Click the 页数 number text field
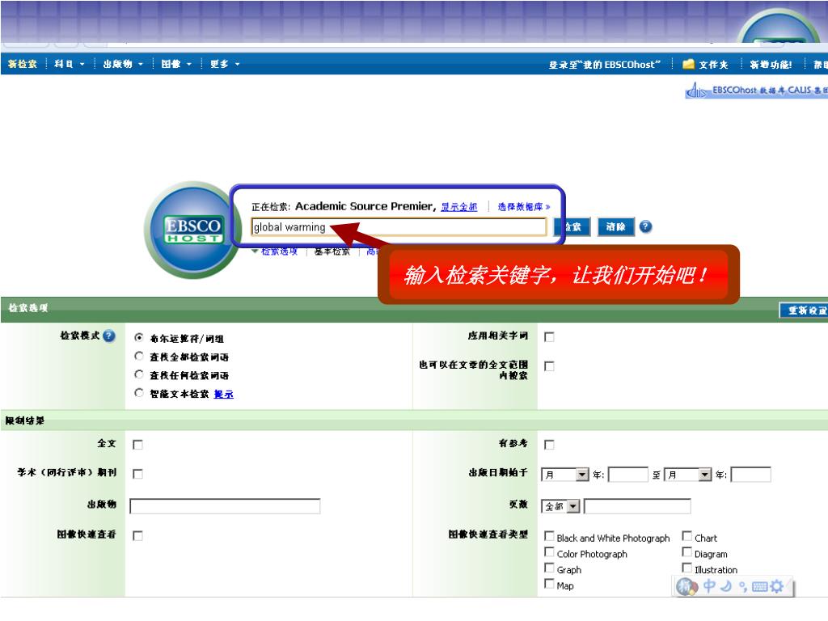828x621 pixels. 637,506
